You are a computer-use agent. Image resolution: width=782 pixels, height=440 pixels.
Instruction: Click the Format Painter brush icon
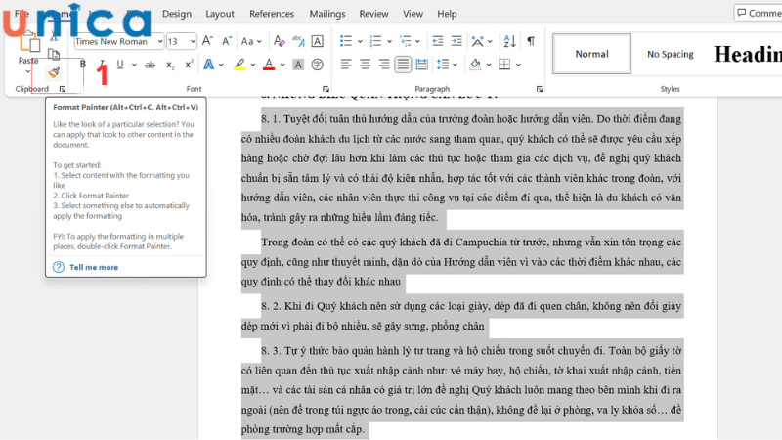[54, 72]
